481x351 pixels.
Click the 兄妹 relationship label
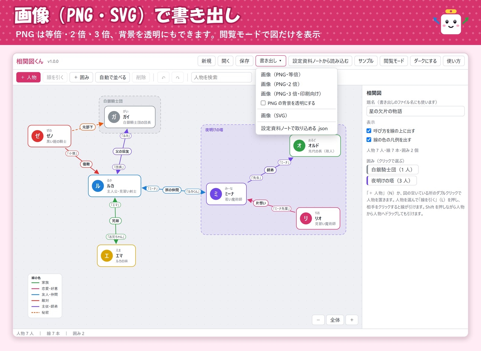(x=115, y=220)
